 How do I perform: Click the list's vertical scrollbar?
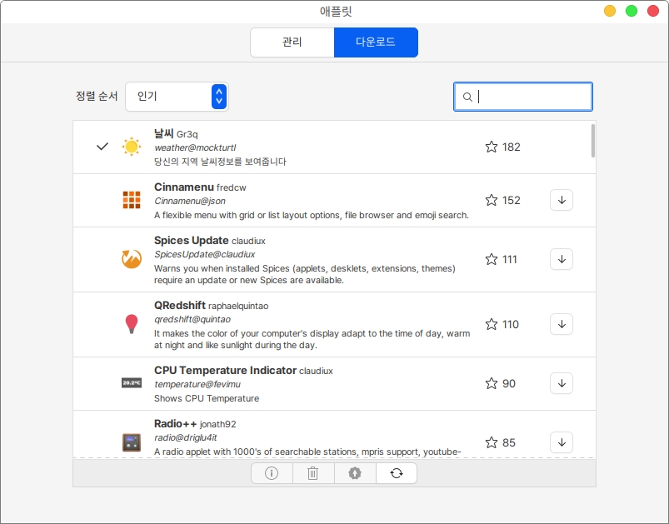coord(592,142)
